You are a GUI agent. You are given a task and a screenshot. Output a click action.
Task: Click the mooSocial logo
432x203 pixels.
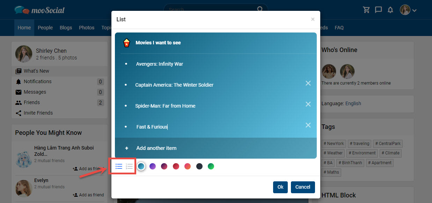(39, 10)
